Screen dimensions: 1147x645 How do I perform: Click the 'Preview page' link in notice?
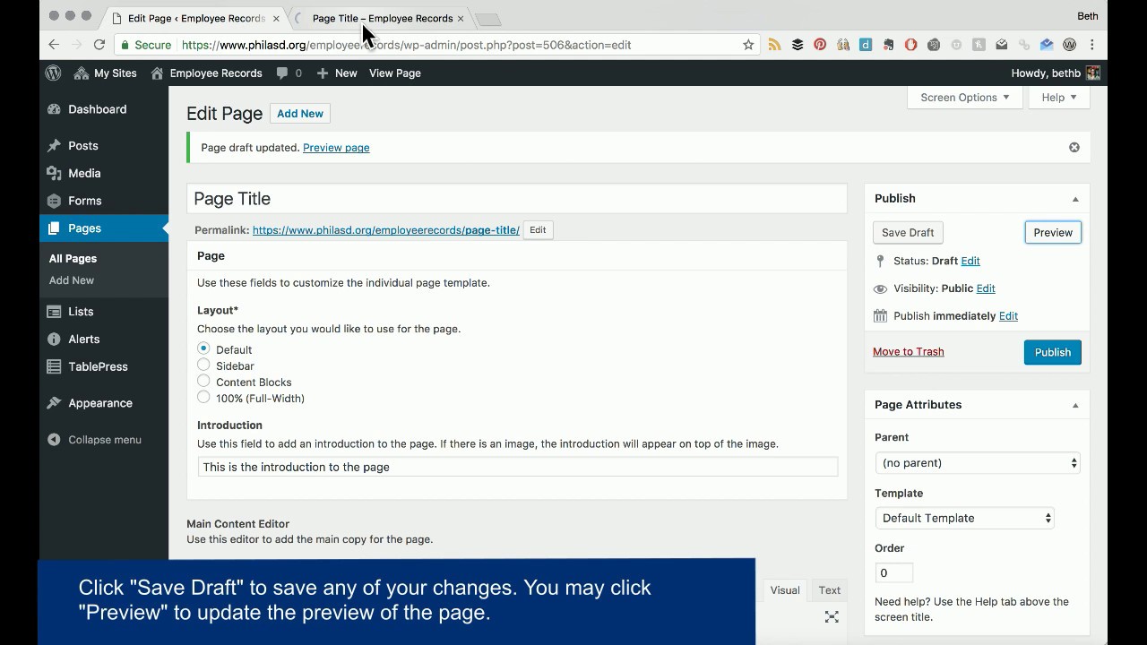pos(336,148)
